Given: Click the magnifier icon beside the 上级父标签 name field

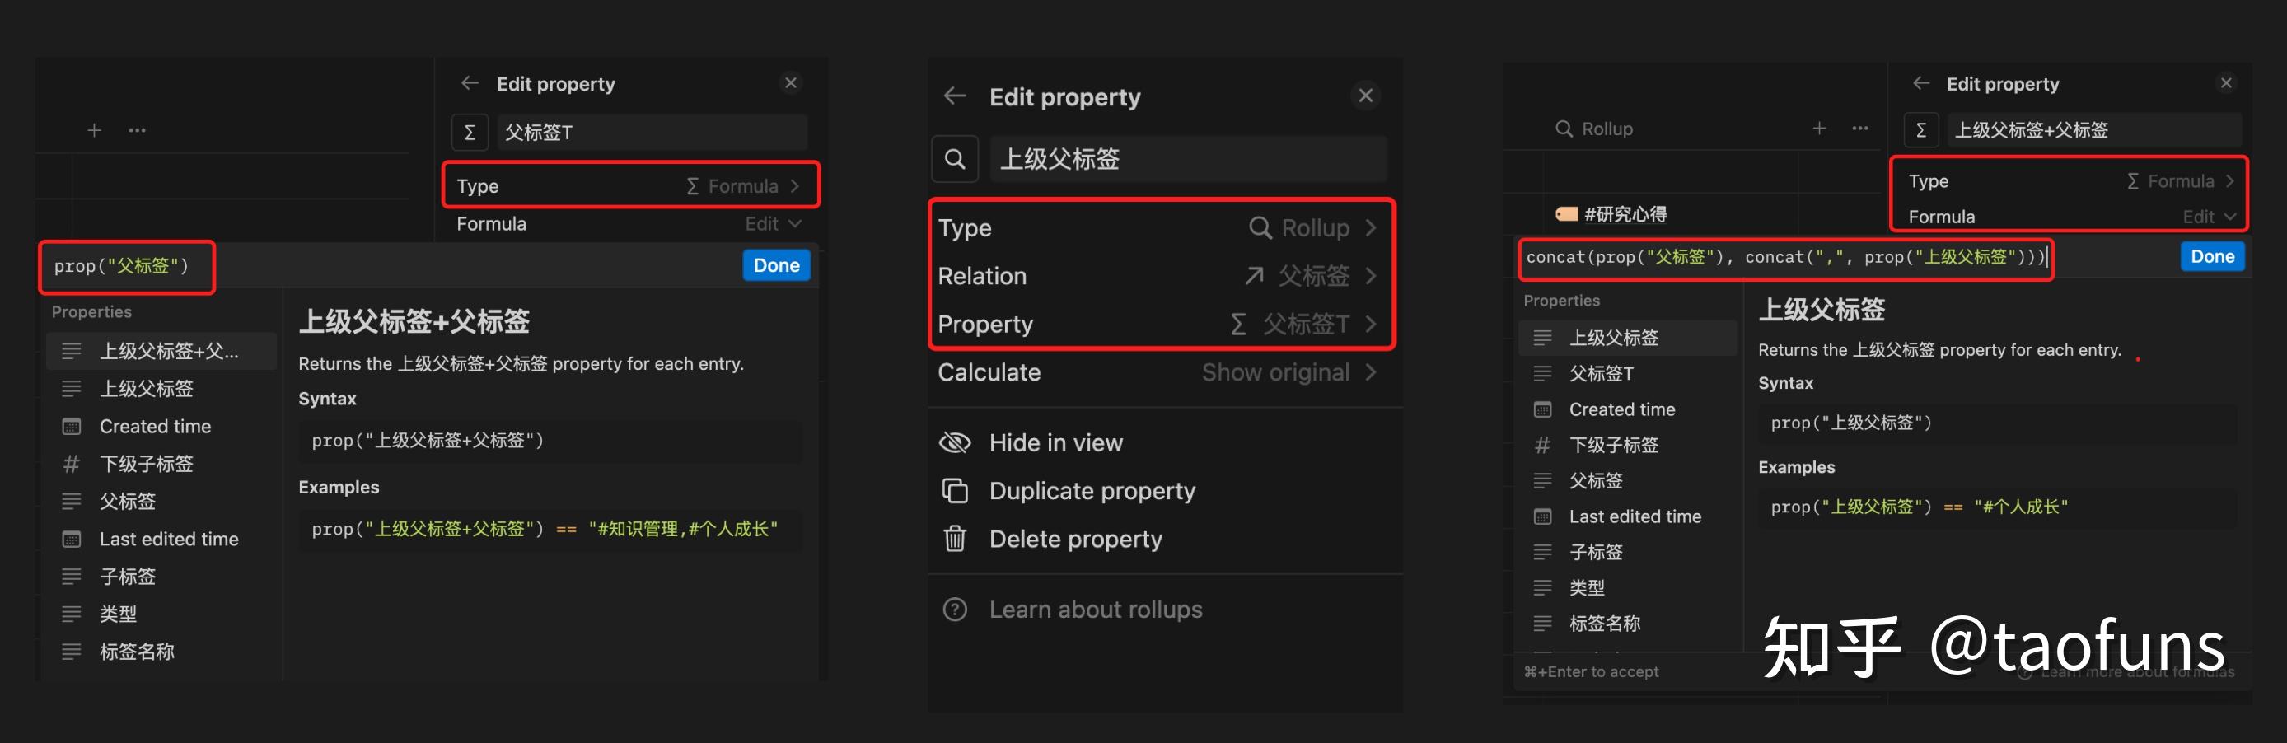Looking at the screenshot, I should (x=954, y=159).
